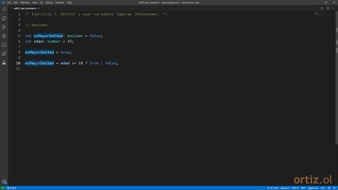Viewport: 338px width, 190px height.
Task: Click the 'boolean' type on line 5
Action: click(75, 36)
